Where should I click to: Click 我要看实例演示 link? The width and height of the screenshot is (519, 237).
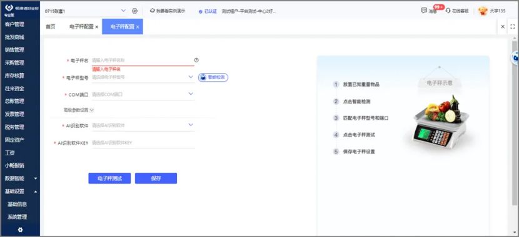pyautogui.click(x=168, y=11)
